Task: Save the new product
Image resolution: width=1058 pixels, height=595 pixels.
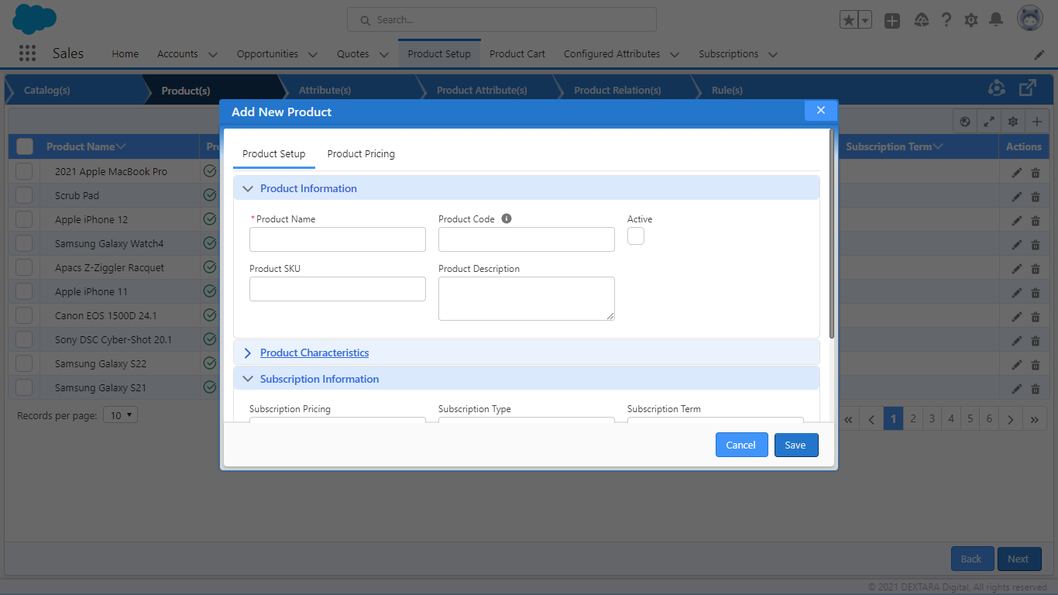Action: pyautogui.click(x=796, y=445)
